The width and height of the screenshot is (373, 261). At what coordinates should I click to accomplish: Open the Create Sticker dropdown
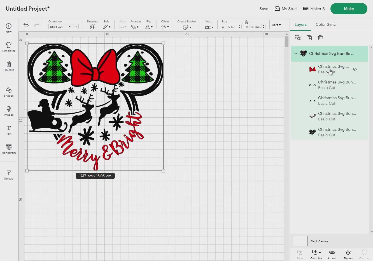click(x=187, y=27)
